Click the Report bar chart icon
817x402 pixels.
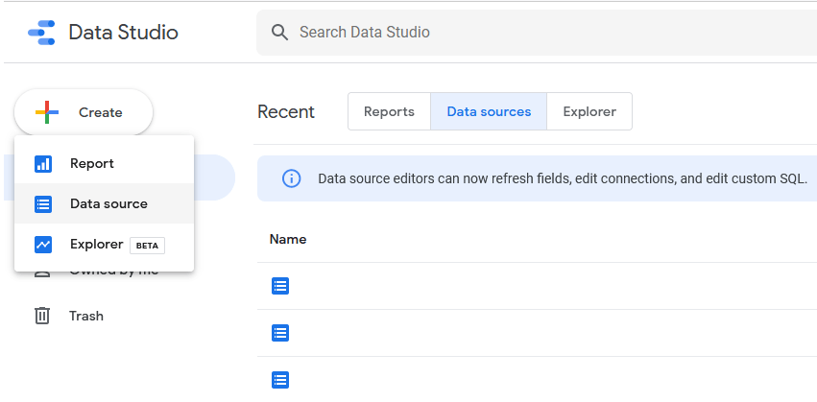click(x=43, y=163)
